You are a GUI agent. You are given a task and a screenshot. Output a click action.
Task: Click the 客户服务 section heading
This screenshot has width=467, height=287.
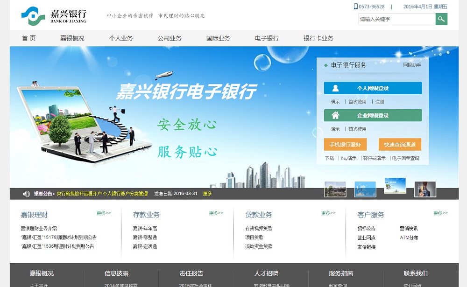(x=371, y=215)
